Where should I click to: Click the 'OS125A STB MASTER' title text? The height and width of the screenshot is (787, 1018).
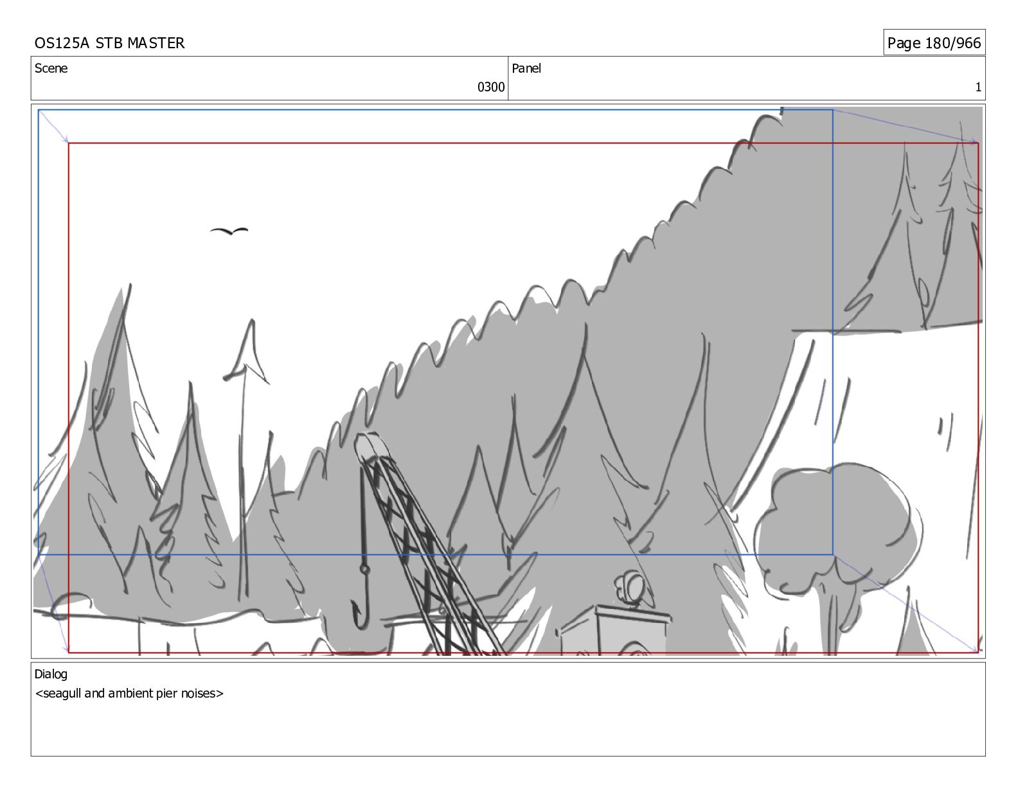coord(109,43)
